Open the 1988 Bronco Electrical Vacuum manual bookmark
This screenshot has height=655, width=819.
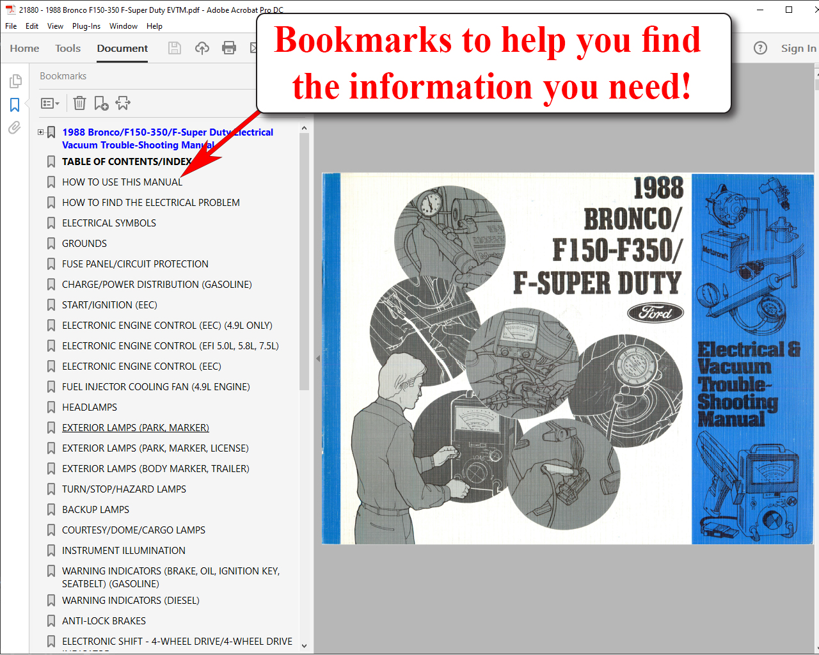pyautogui.click(x=168, y=138)
